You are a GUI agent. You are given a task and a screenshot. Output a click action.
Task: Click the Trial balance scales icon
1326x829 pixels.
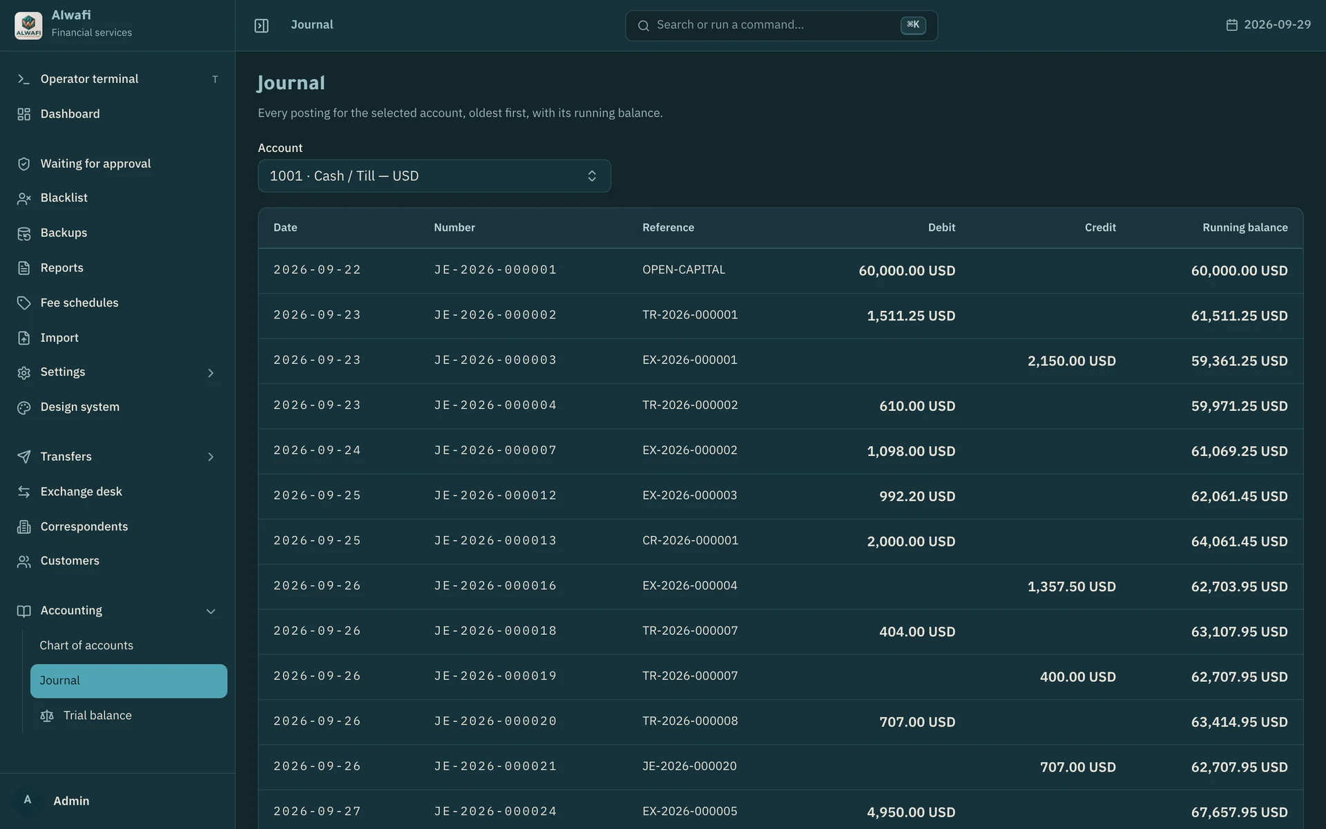[x=47, y=716]
